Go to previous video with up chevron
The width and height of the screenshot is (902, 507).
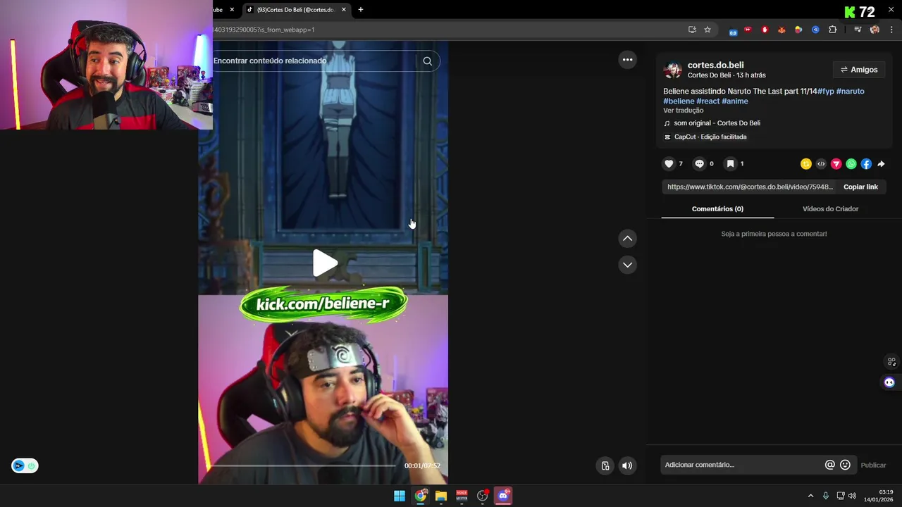pyautogui.click(x=627, y=239)
